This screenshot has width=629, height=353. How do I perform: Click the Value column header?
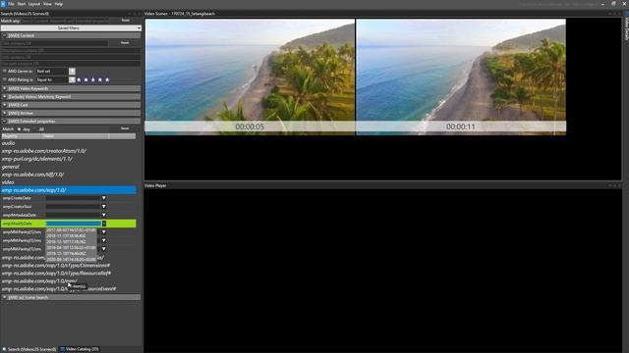(76, 136)
